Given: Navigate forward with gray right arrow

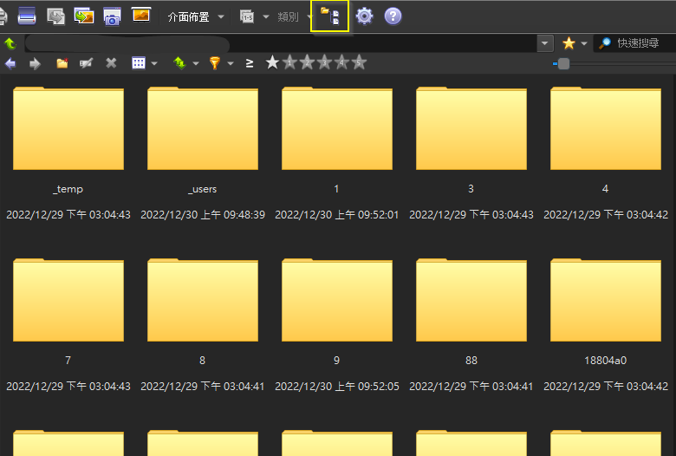Looking at the screenshot, I should [35, 64].
